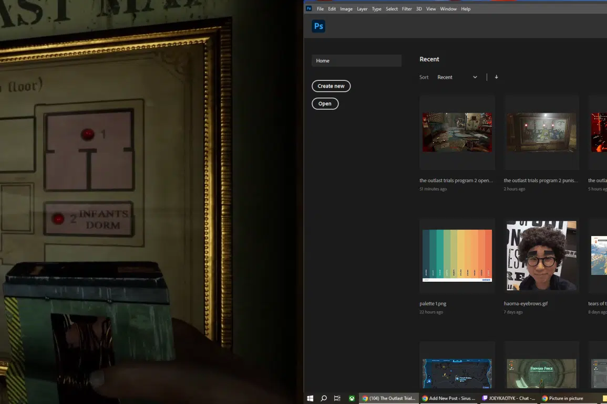Open the Window menu

[x=448, y=9]
